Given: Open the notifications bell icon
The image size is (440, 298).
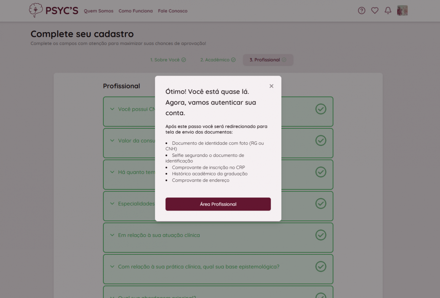Looking at the screenshot, I should 388,11.
